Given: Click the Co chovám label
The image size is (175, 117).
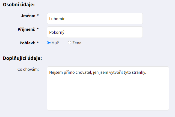Looking at the screenshot, I should (28, 69).
